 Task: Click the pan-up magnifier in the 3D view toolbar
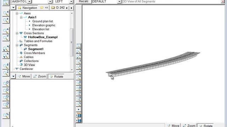(x=79, y=72)
